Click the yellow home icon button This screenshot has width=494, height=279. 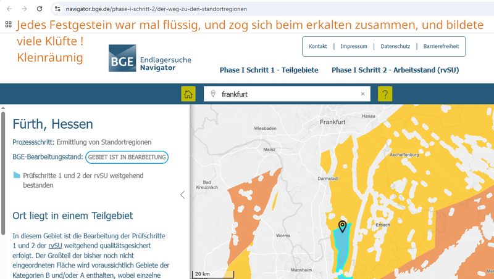point(188,94)
